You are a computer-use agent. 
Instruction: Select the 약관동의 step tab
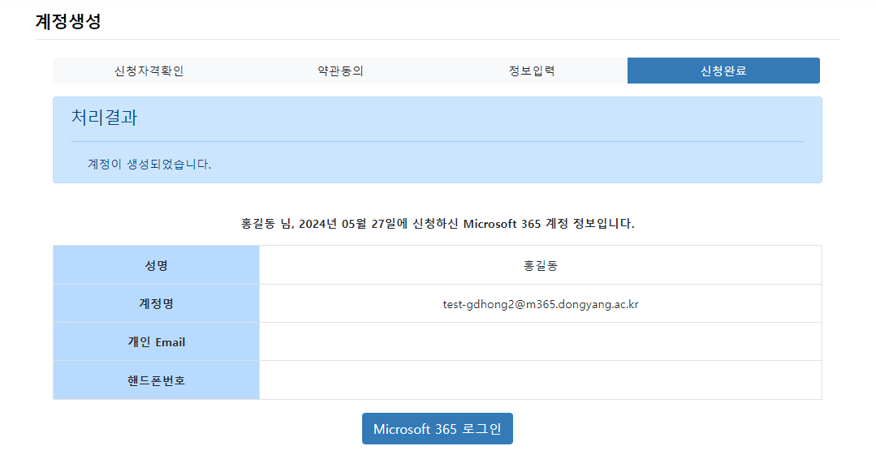tap(340, 71)
